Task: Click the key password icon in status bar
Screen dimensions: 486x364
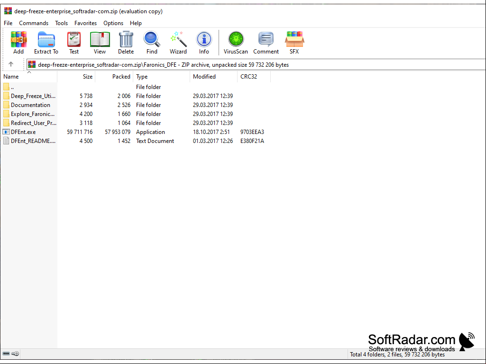Action: (15, 354)
